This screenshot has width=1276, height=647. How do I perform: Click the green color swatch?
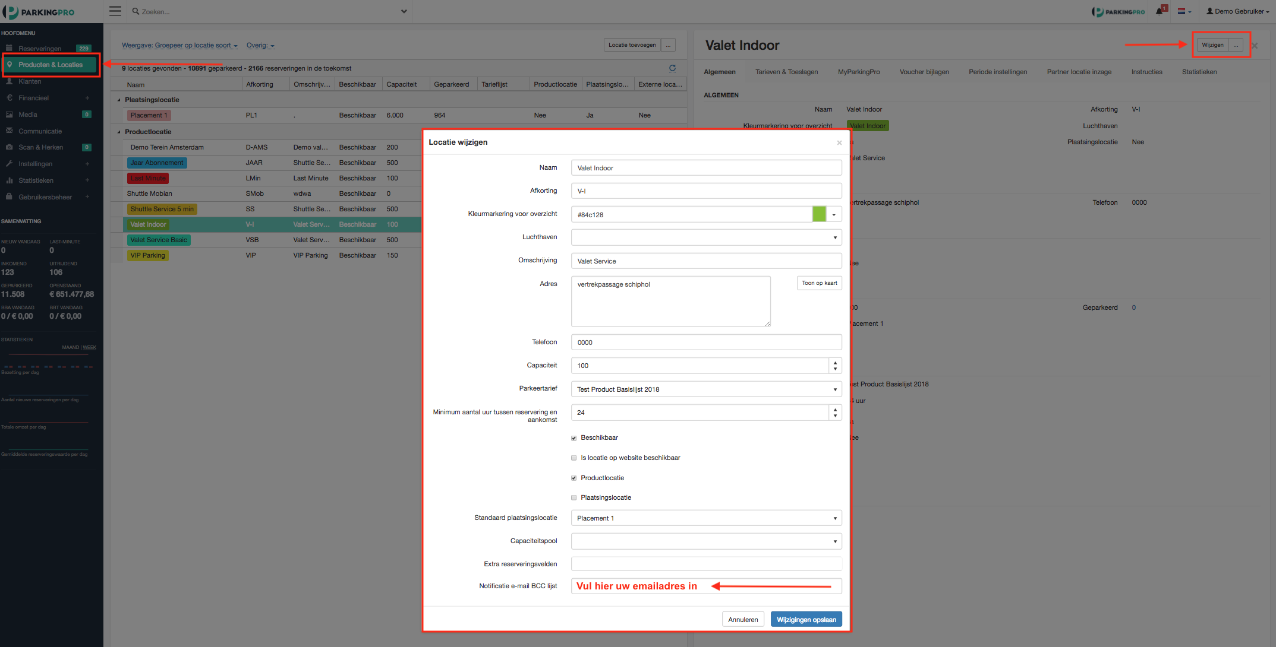tap(819, 214)
